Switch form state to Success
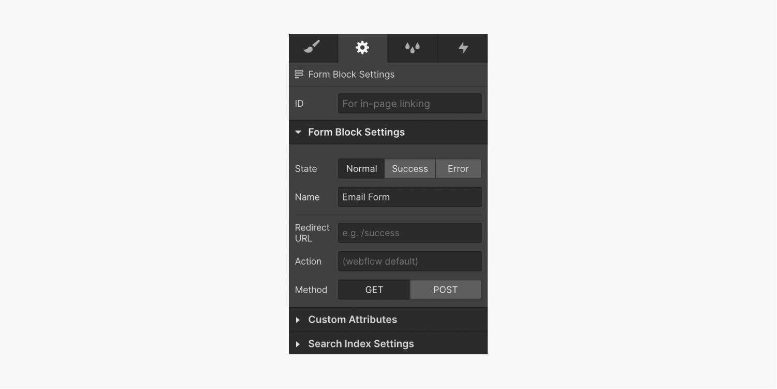This screenshot has width=777, height=389. 410,168
